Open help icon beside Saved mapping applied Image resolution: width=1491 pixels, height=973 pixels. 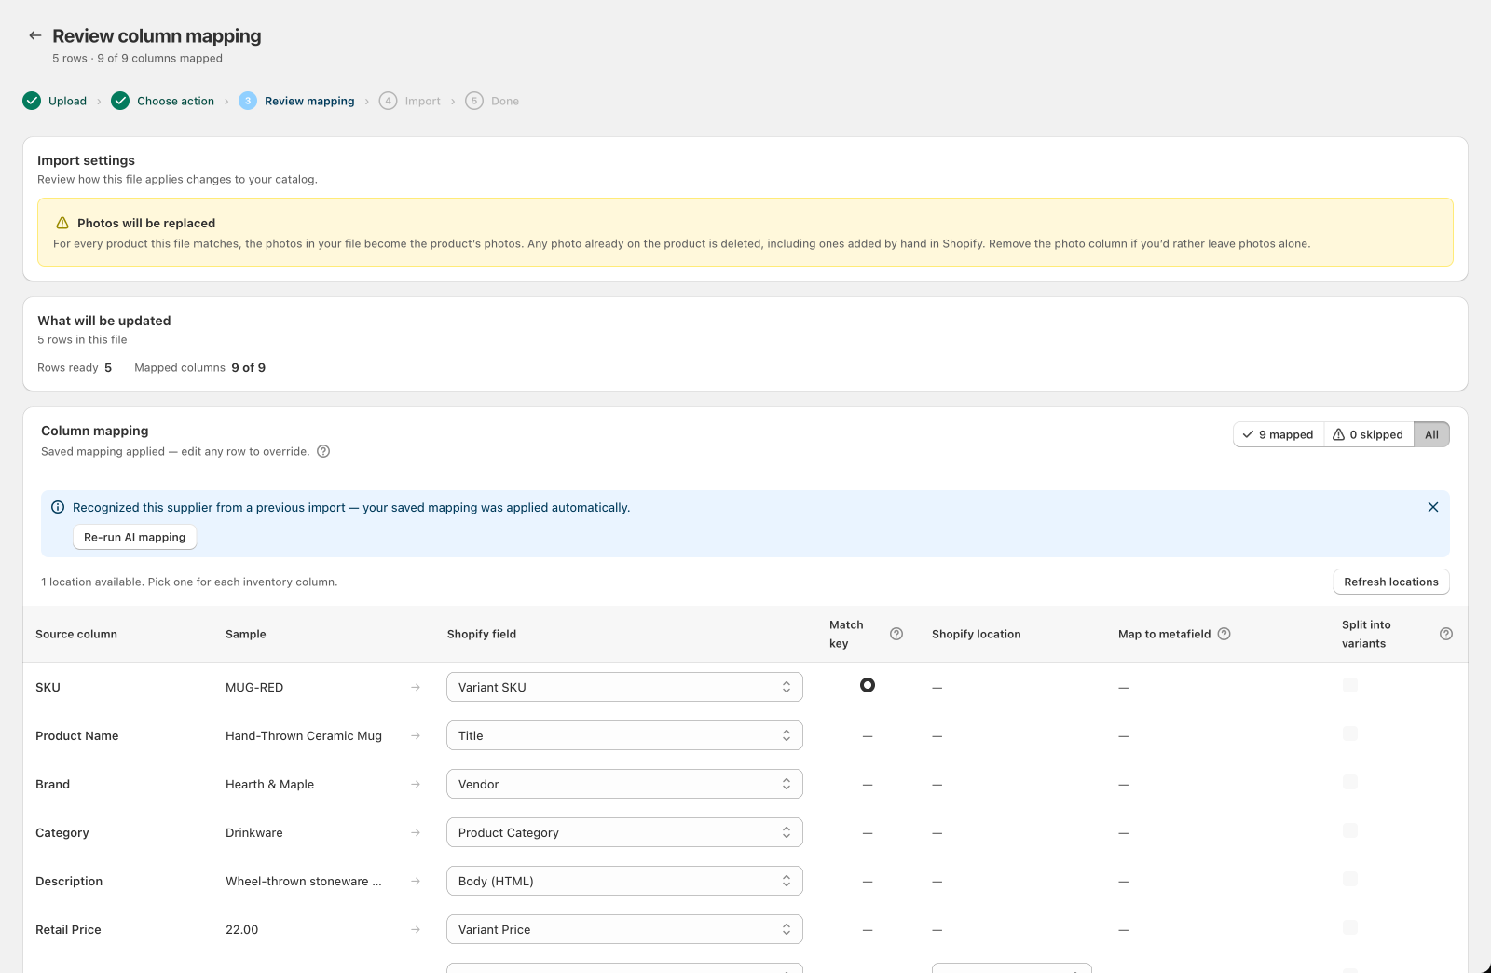pyautogui.click(x=323, y=451)
